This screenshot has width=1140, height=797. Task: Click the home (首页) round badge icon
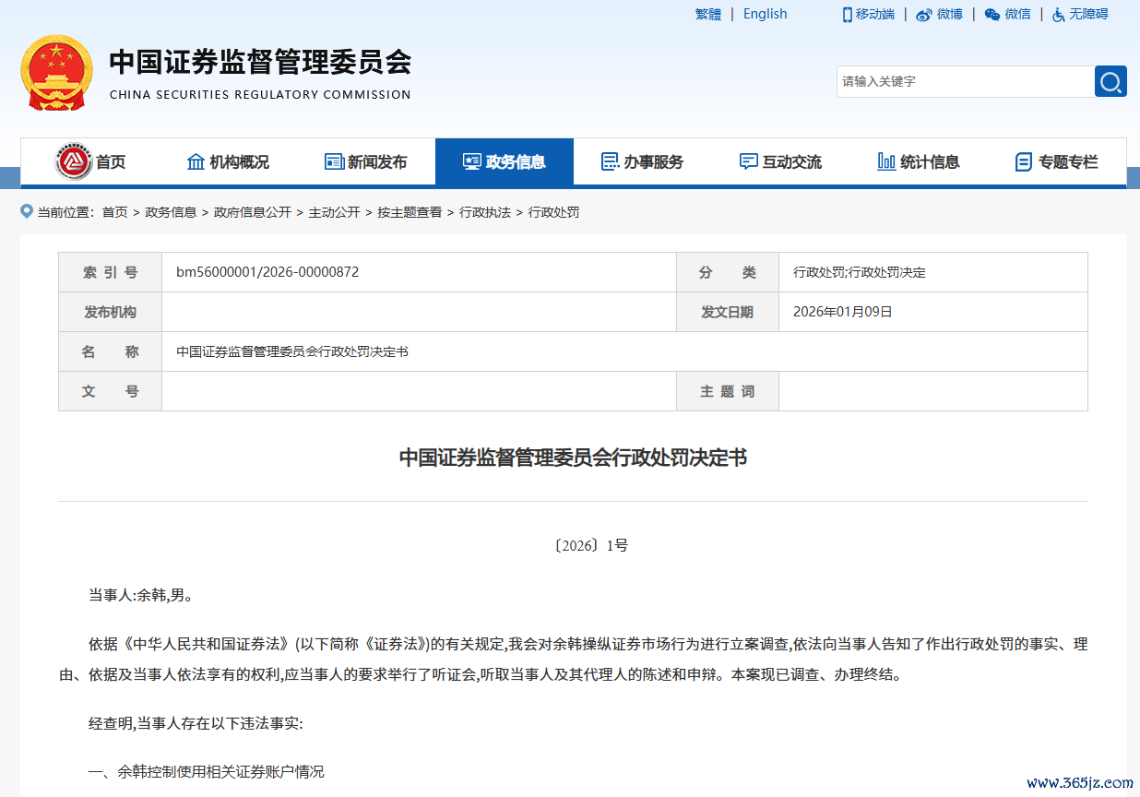[74, 162]
